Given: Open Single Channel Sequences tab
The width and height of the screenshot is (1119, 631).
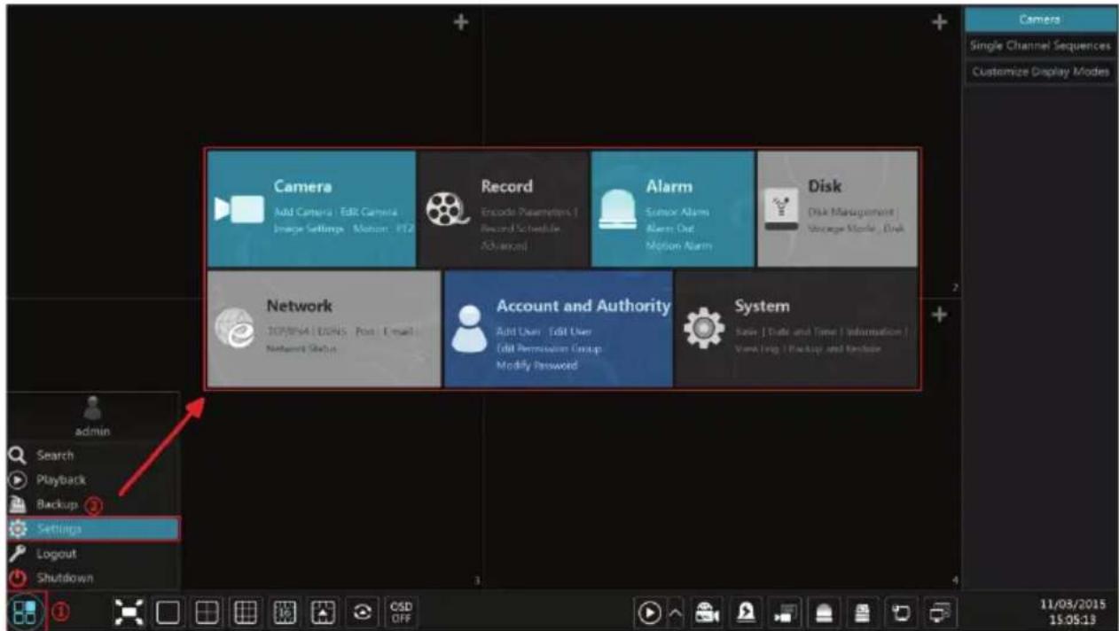Looking at the screenshot, I should tap(1040, 45).
